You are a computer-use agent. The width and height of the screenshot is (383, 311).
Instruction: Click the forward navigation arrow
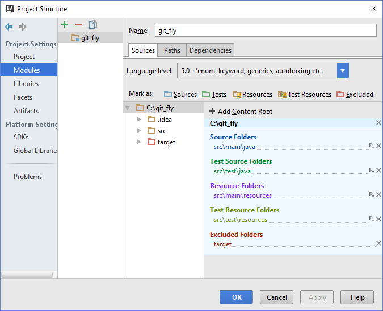(23, 27)
